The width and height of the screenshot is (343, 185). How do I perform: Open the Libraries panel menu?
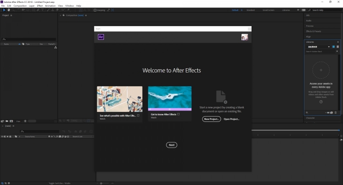tap(338, 42)
